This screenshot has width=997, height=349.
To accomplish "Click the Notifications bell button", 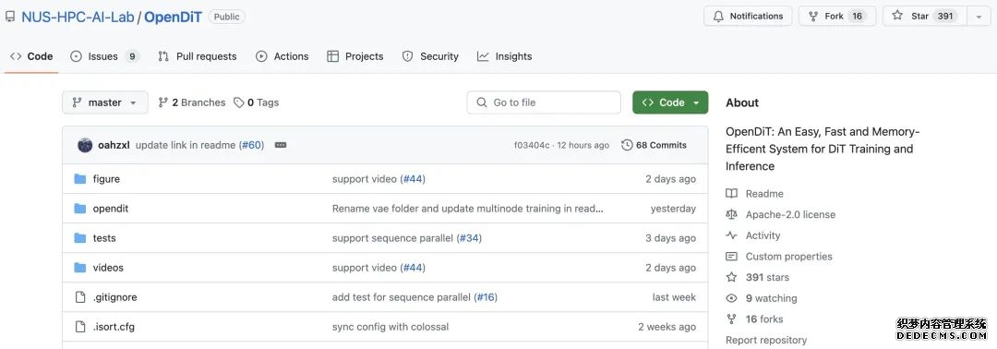I will [748, 16].
